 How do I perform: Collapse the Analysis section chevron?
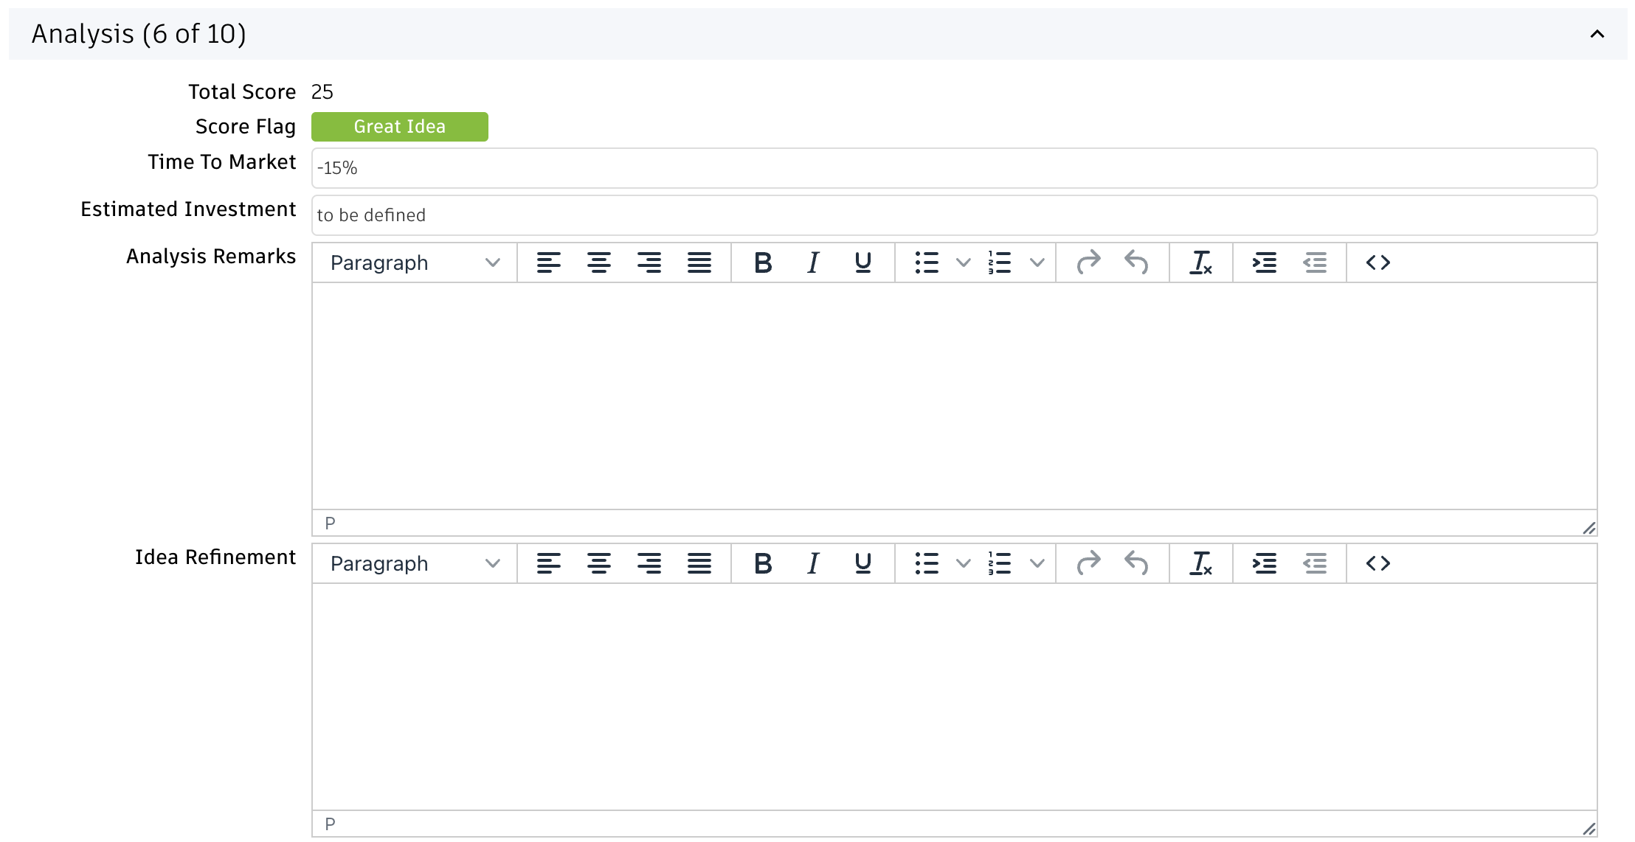click(x=1597, y=34)
